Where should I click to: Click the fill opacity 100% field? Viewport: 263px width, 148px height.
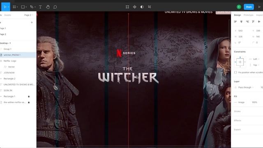point(254,102)
